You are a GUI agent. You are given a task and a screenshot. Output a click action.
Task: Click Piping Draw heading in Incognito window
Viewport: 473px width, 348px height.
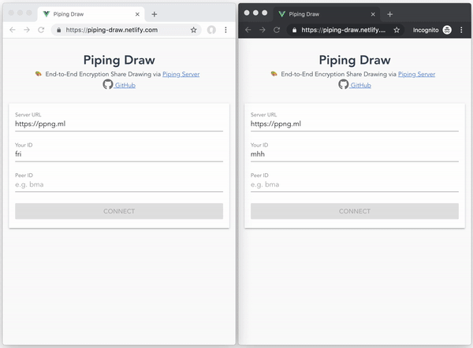[355, 60]
